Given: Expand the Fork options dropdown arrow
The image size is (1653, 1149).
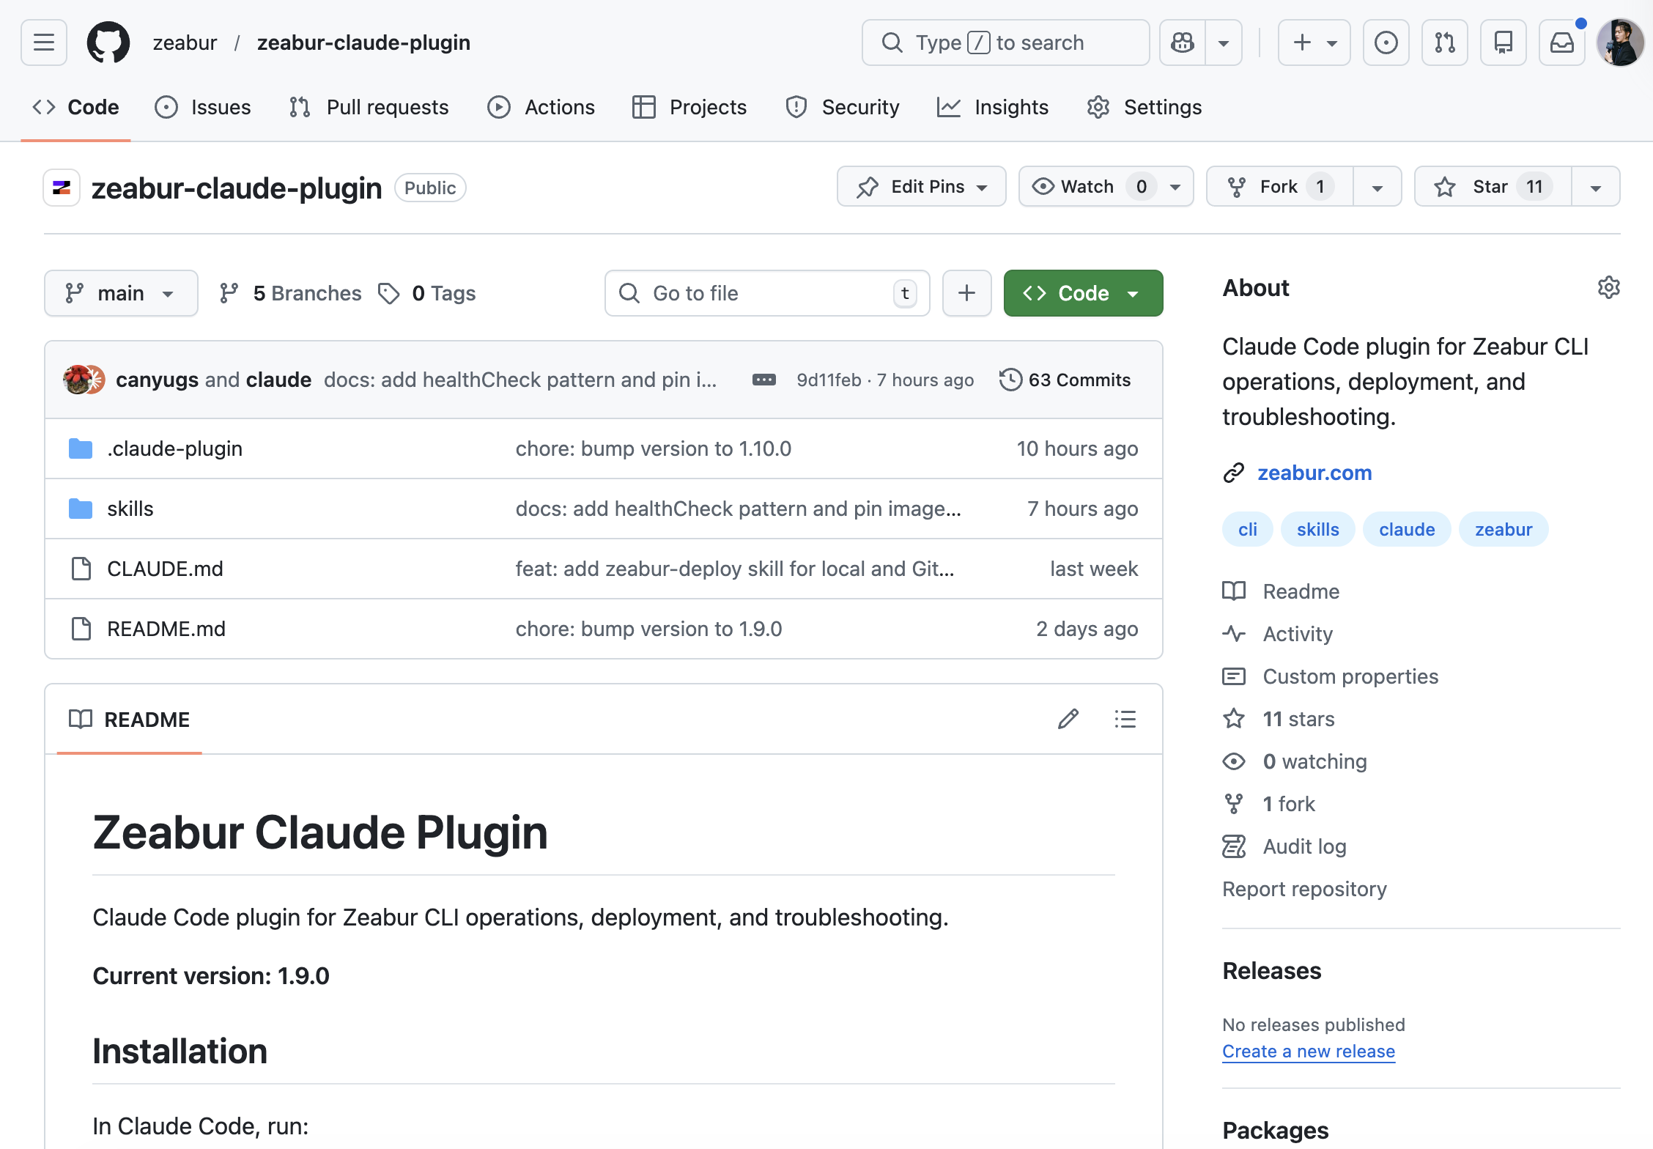Looking at the screenshot, I should coord(1376,186).
